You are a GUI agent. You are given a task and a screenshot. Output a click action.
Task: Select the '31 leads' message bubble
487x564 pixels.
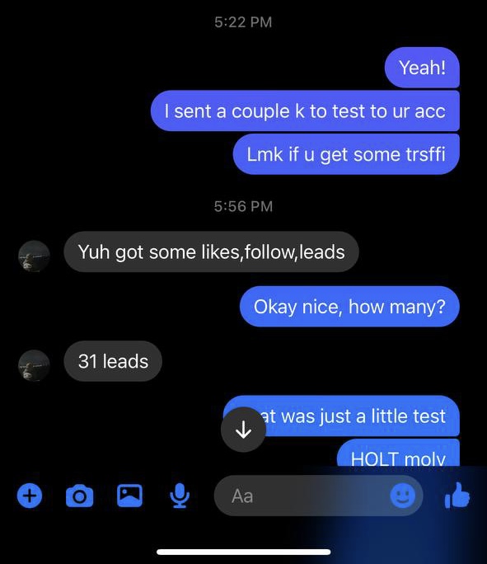tap(113, 361)
